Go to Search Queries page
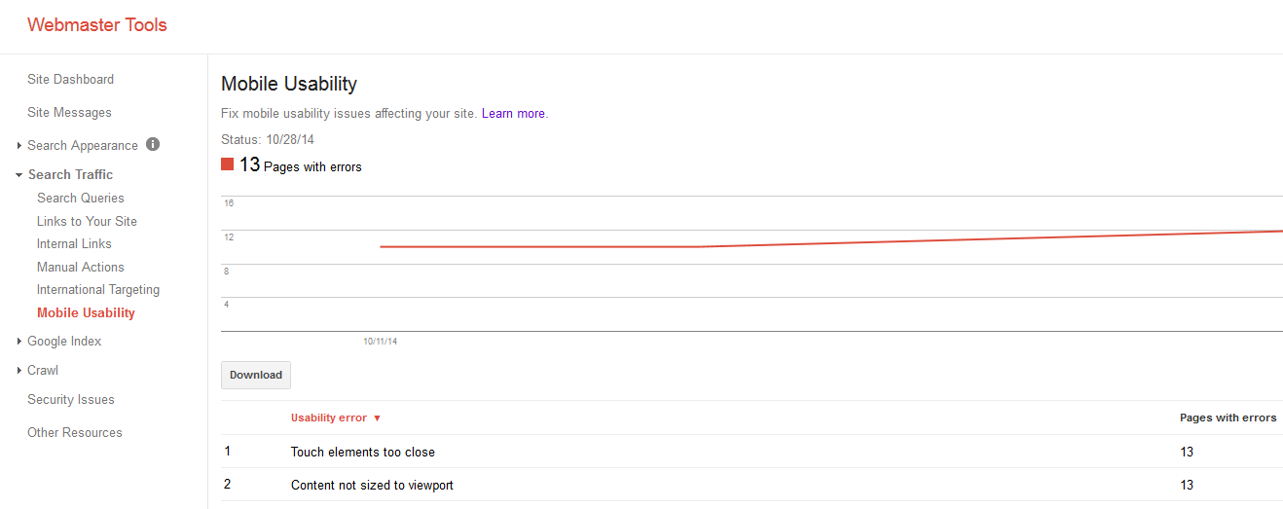The height and width of the screenshot is (509, 1283). [81, 198]
